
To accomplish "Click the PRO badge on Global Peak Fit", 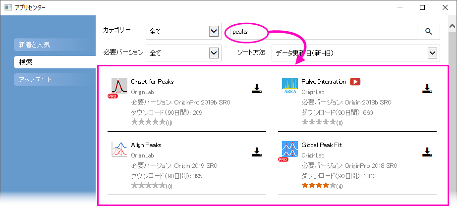I will click(283, 159).
